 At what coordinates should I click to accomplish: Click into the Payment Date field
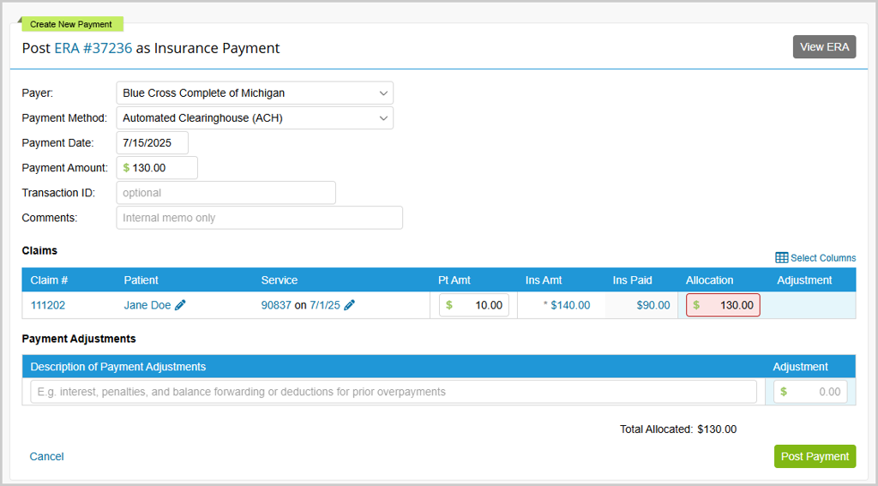coord(152,142)
